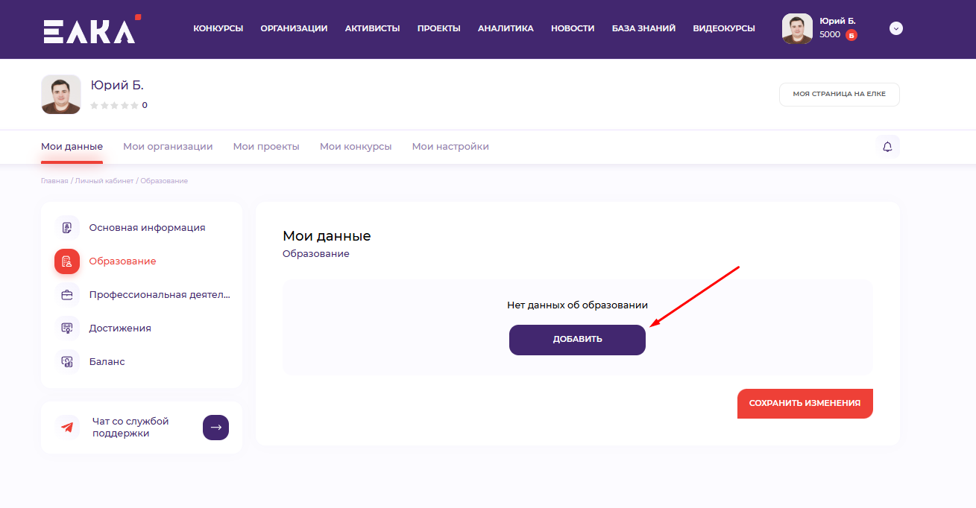Image resolution: width=976 pixels, height=508 pixels.
Task: Open the Достижения certificate icon
Action: point(67,328)
